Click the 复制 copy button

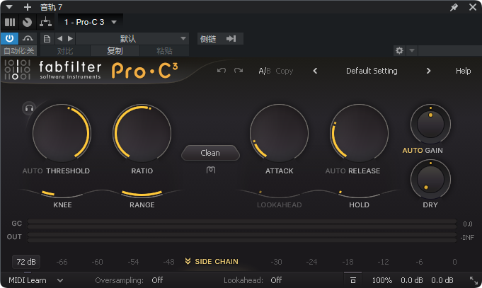coord(115,51)
